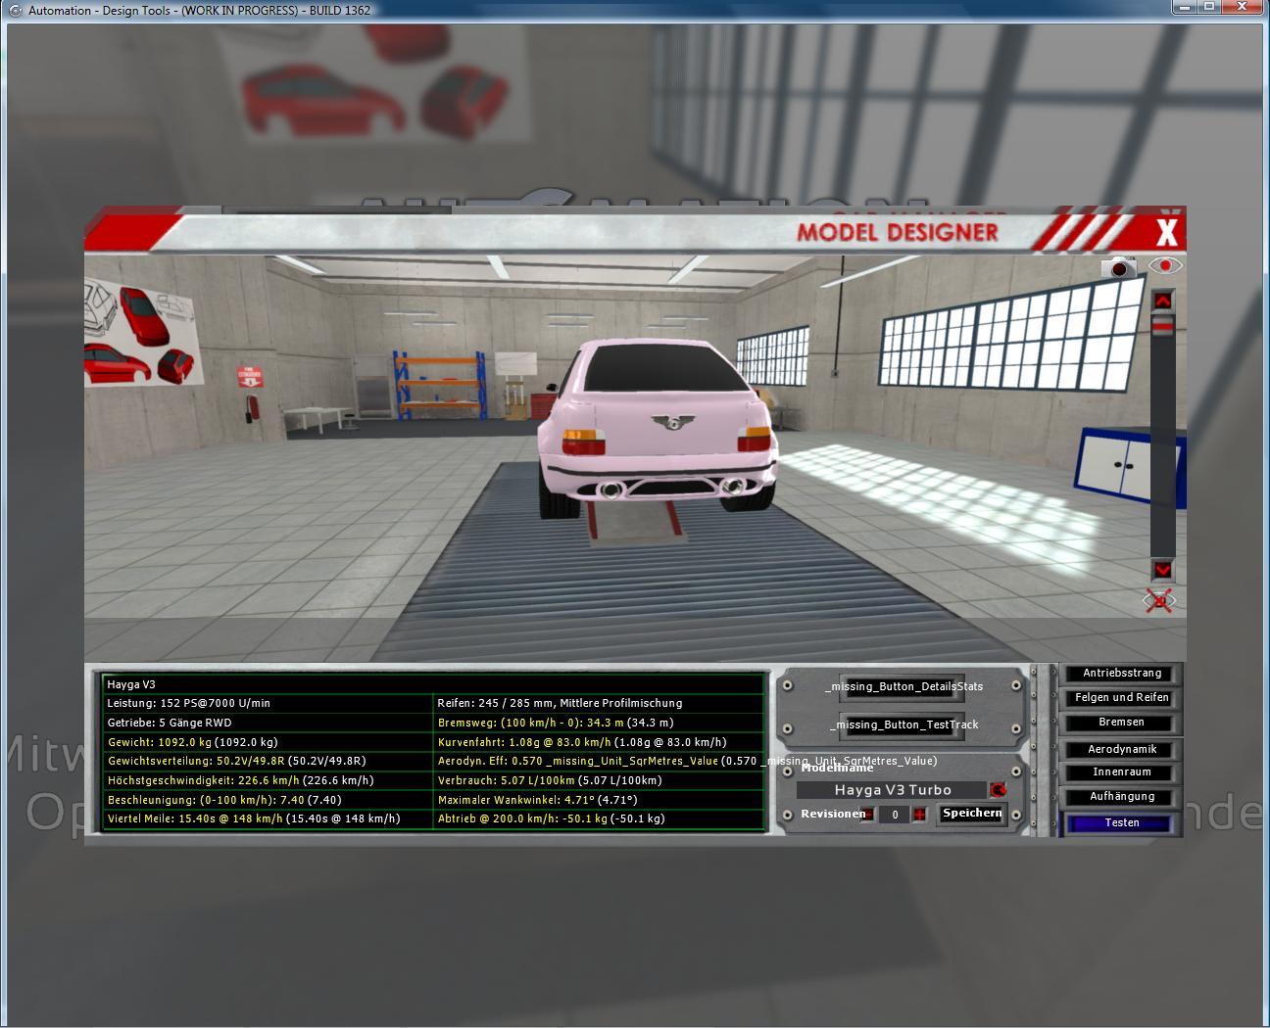The width and height of the screenshot is (1270, 1028).
Task: Open the _missing_Button_DetailsStats button
Action: tap(903, 687)
